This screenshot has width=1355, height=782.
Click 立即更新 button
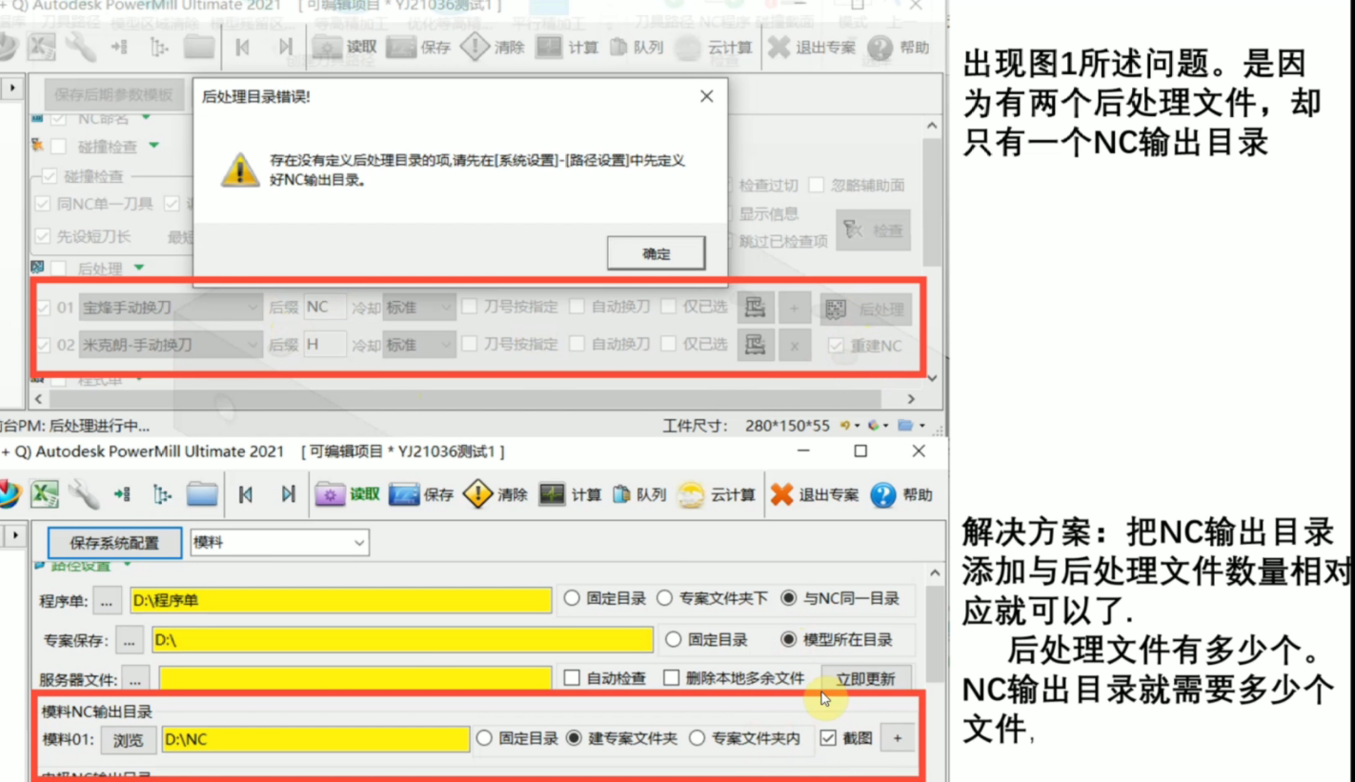click(x=866, y=679)
